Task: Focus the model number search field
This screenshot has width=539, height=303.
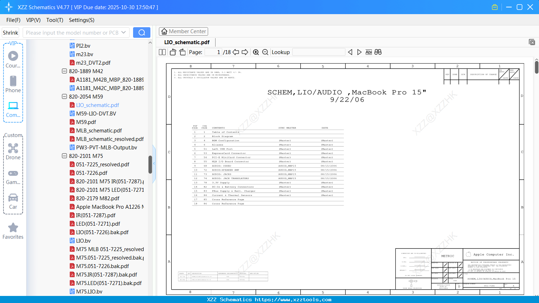Action: [72, 32]
